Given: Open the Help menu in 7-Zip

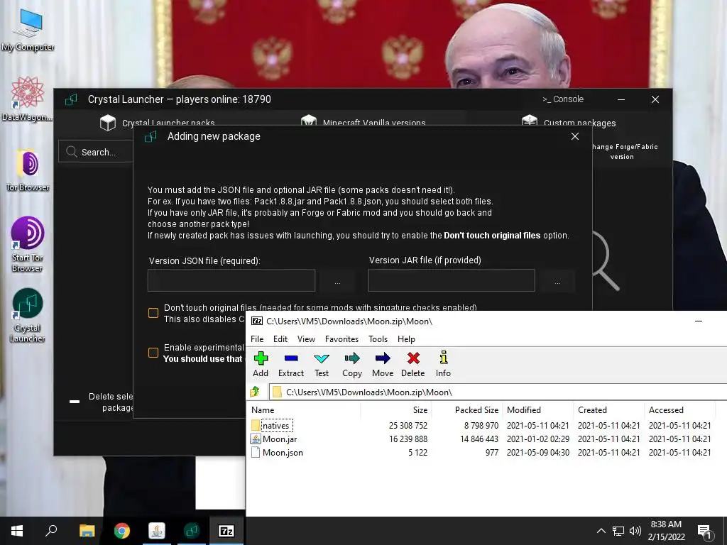Looking at the screenshot, I should (406, 339).
